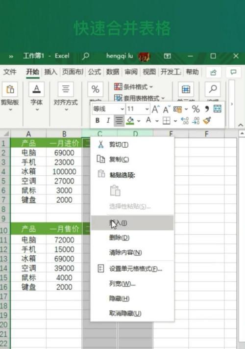Click the Cut scissors icon in context menu
Image resolution: width=245 pixels, height=349 pixels.
[100, 144]
